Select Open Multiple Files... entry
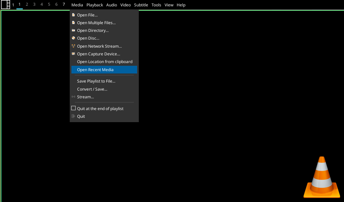 [x=104, y=22]
